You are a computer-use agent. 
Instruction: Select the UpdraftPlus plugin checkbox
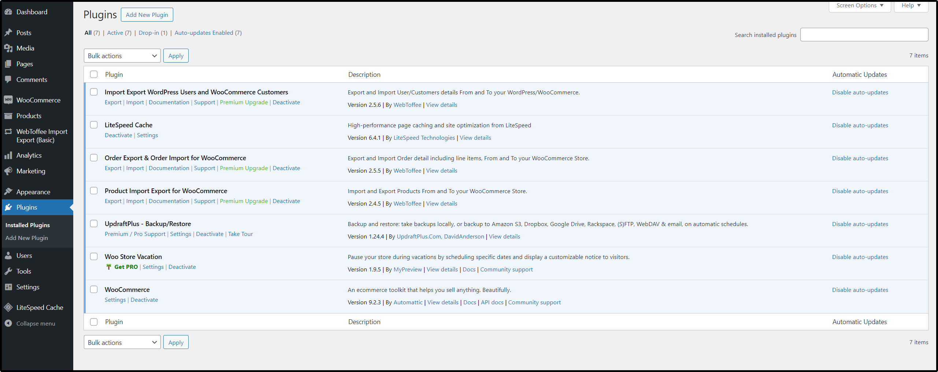coord(94,223)
